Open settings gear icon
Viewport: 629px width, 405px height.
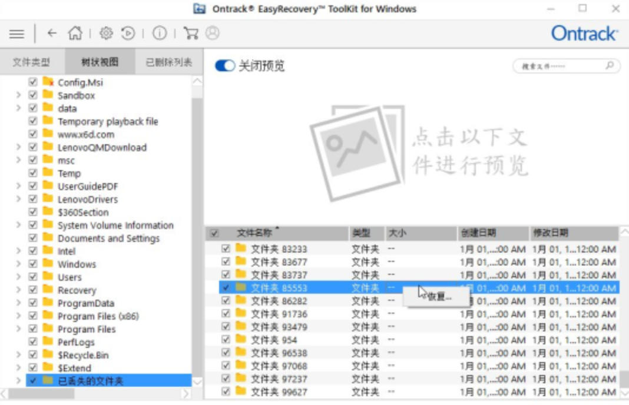(x=106, y=33)
